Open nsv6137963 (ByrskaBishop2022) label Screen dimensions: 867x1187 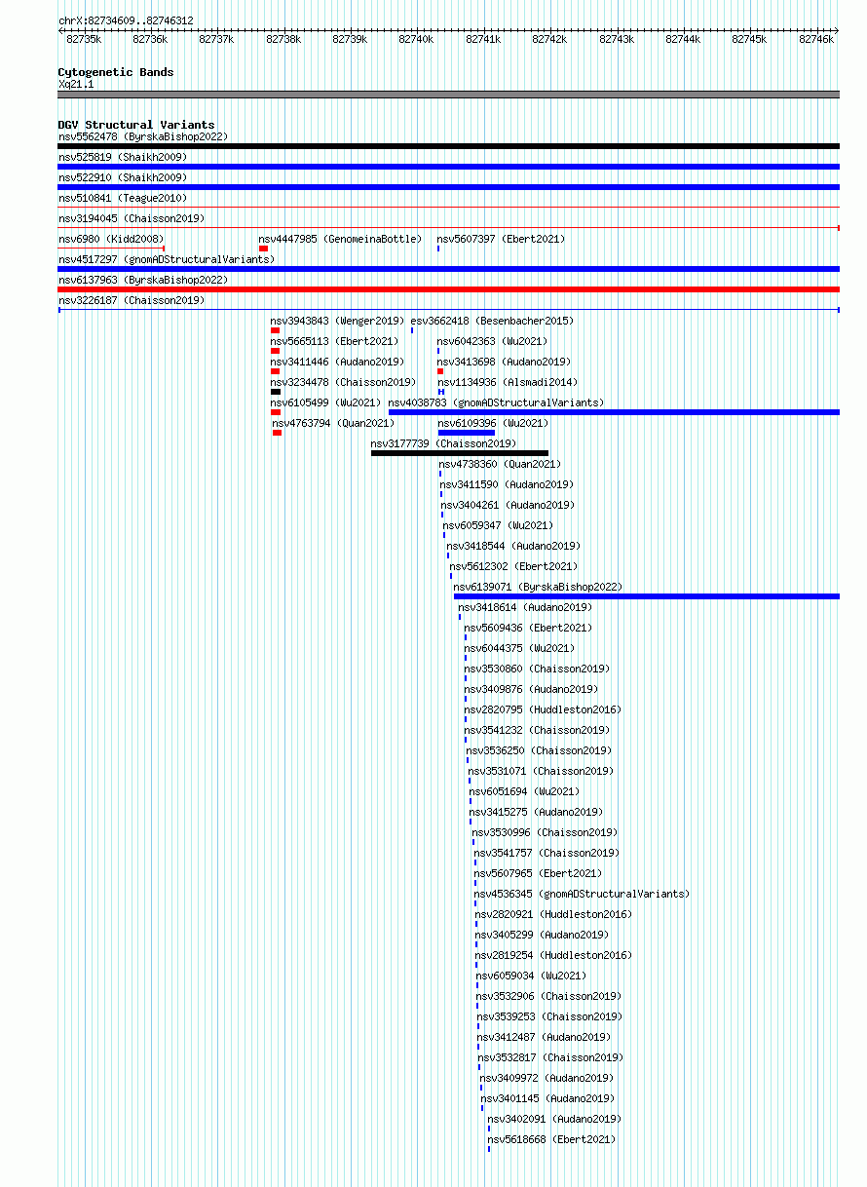142,280
